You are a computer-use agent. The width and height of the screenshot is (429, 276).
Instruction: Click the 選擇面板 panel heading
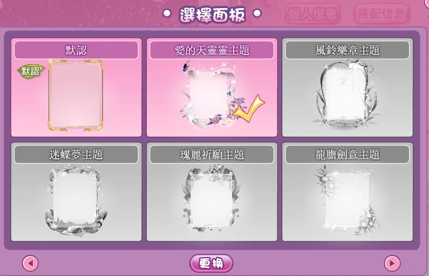212,14
